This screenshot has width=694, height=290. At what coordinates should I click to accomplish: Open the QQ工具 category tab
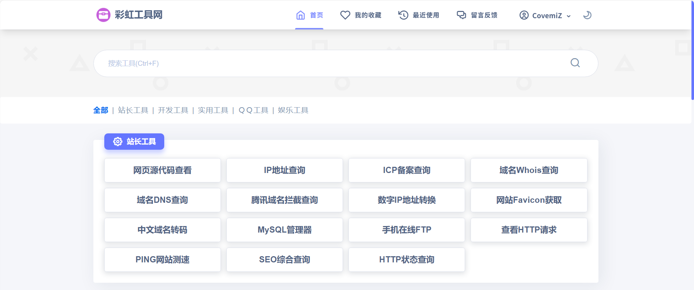point(253,110)
